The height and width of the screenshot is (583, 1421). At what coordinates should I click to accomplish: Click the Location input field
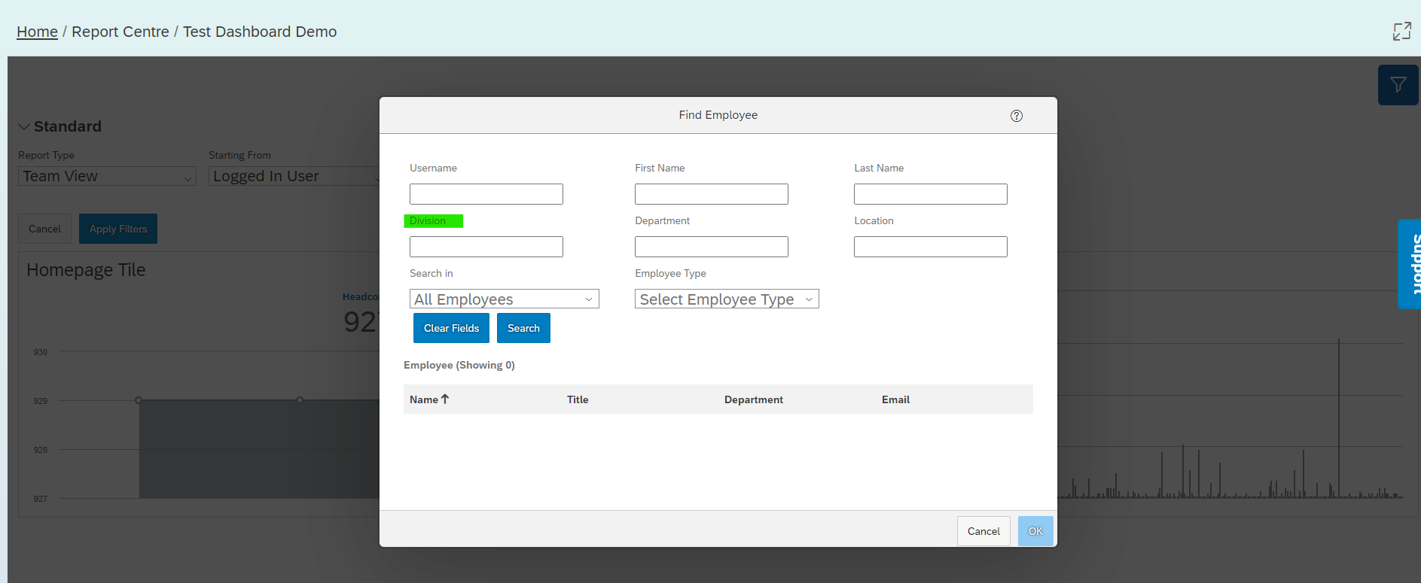point(931,247)
